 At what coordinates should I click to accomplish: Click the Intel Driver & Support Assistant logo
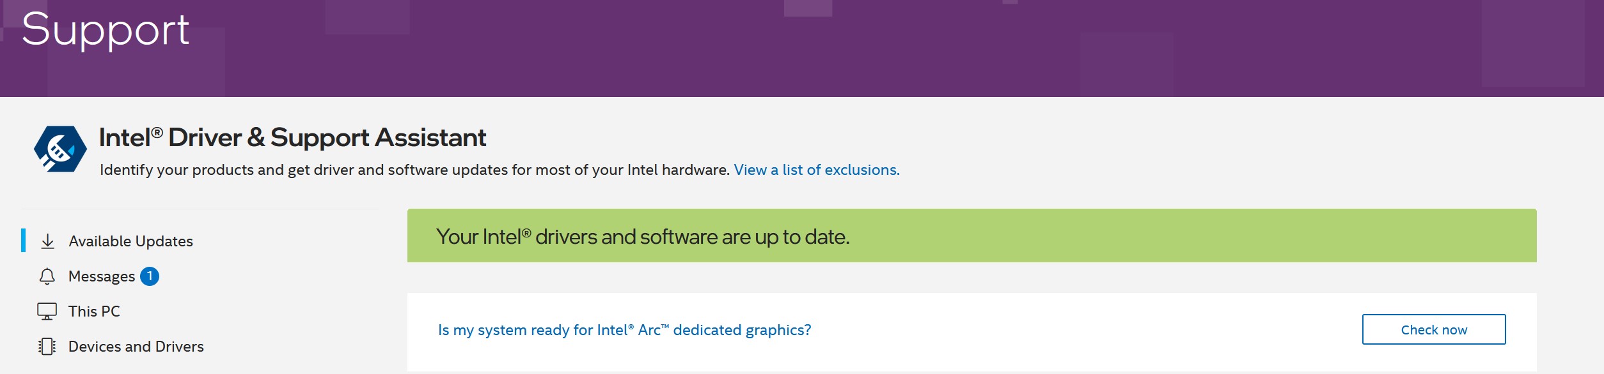point(60,149)
